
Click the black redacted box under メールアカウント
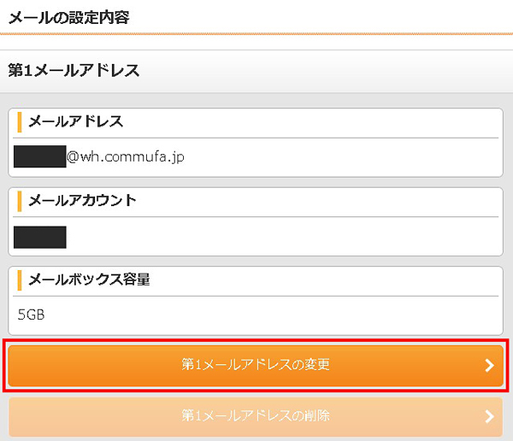point(40,237)
